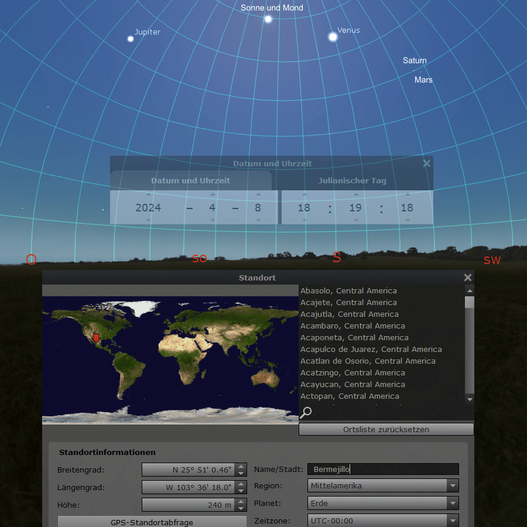Click the GPS-Standortabfrage button
The height and width of the screenshot is (527, 527).
[x=152, y=522]
